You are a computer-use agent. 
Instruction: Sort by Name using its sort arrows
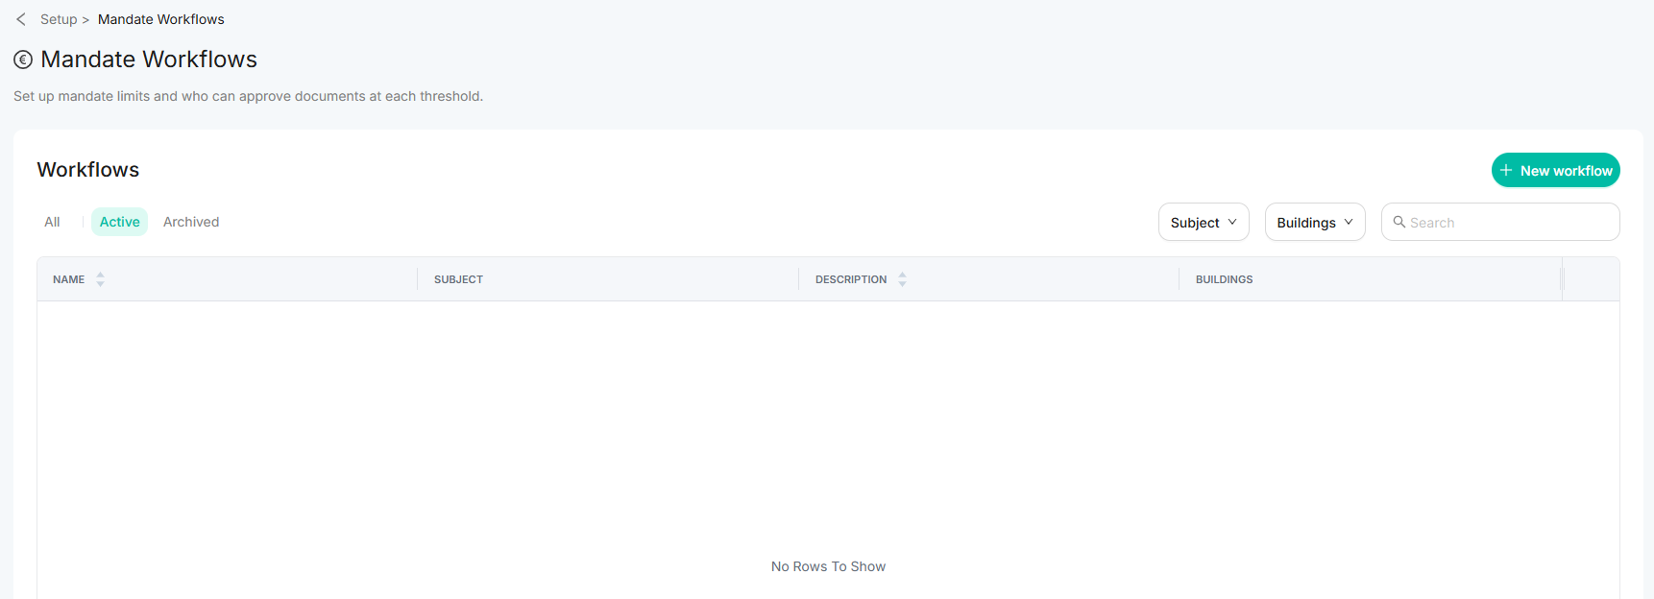pos(100,279)
